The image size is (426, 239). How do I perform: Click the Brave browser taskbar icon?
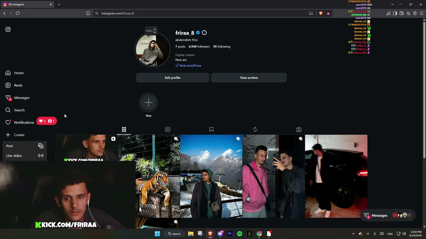(x=210, y=234)
